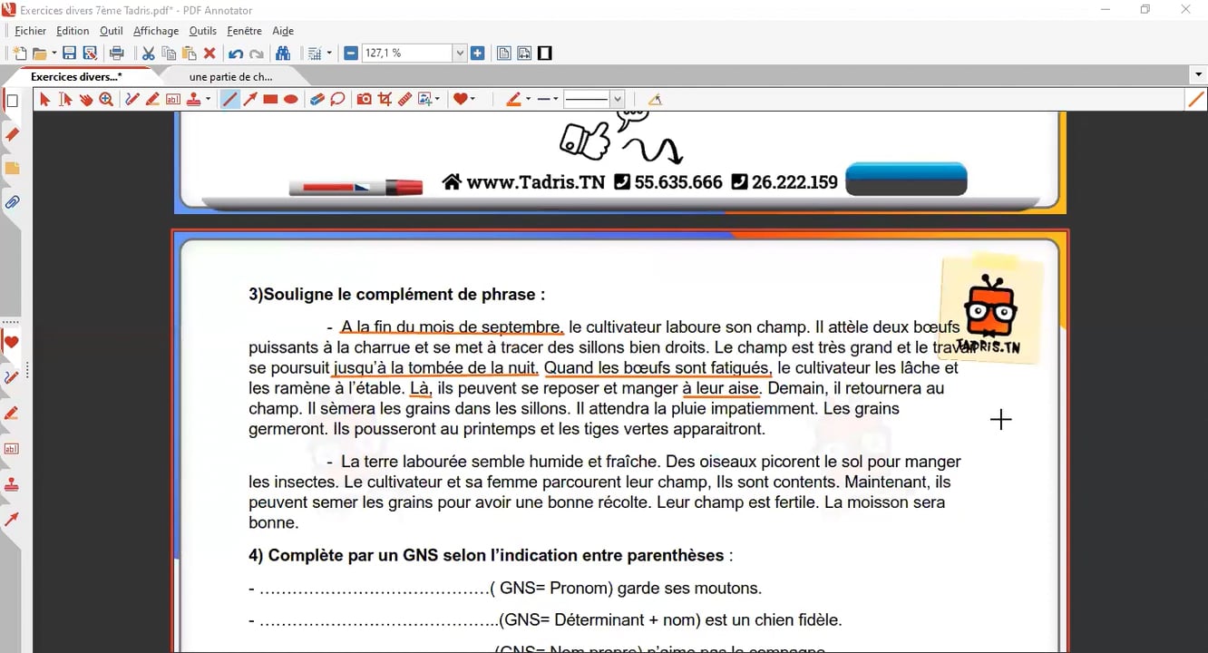Open a file with the folder icon
The image size is (1208, 653).
tap(39, 54)
